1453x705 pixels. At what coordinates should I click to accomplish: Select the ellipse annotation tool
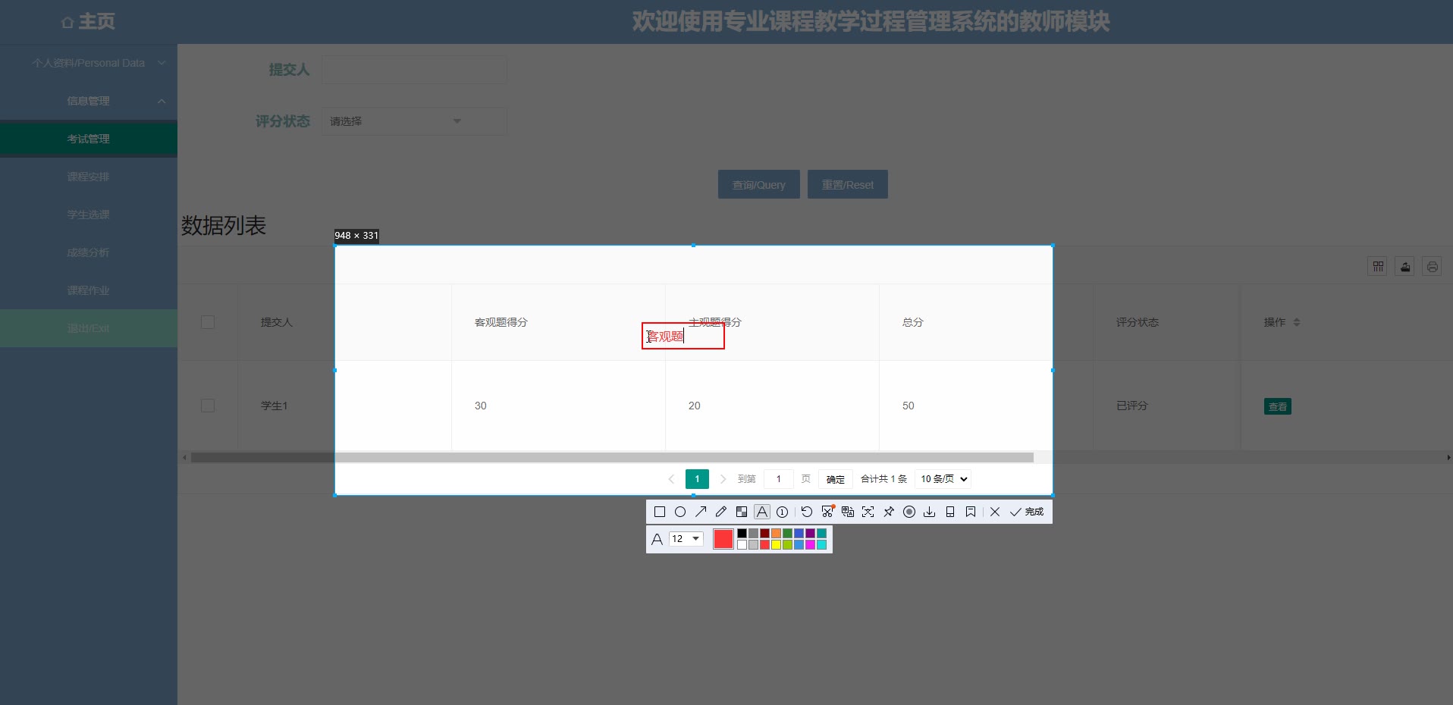tap(680, 512)
